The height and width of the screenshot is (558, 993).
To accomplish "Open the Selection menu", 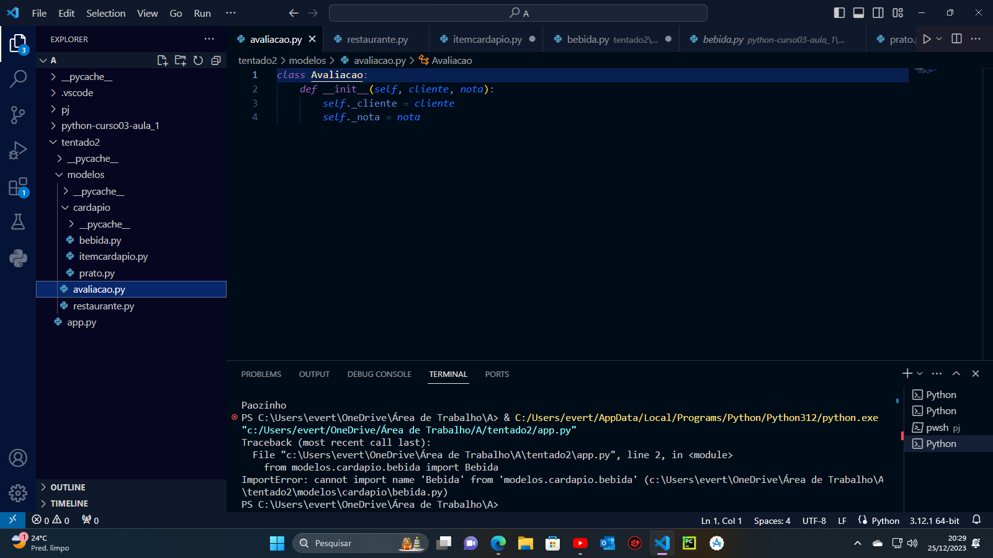I will pyautogui.click(x=106, y=13).
